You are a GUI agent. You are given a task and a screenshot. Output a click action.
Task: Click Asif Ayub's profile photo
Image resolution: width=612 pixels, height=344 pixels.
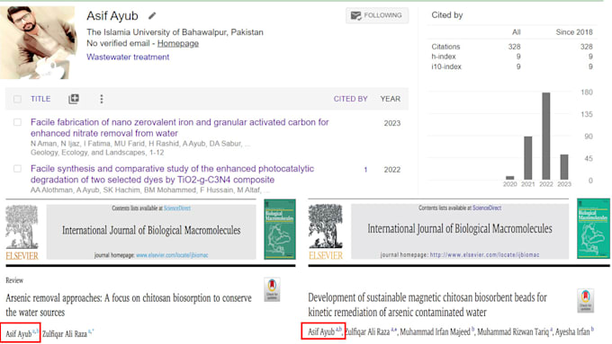pos(38,42)
